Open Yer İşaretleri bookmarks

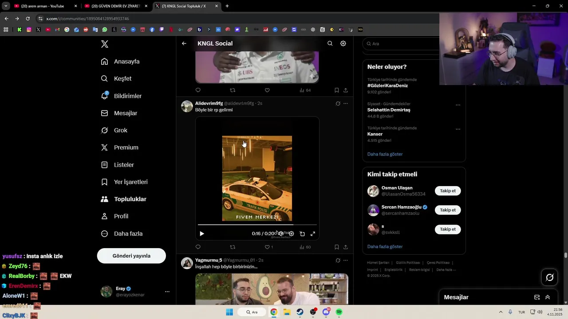pos(124,182)
